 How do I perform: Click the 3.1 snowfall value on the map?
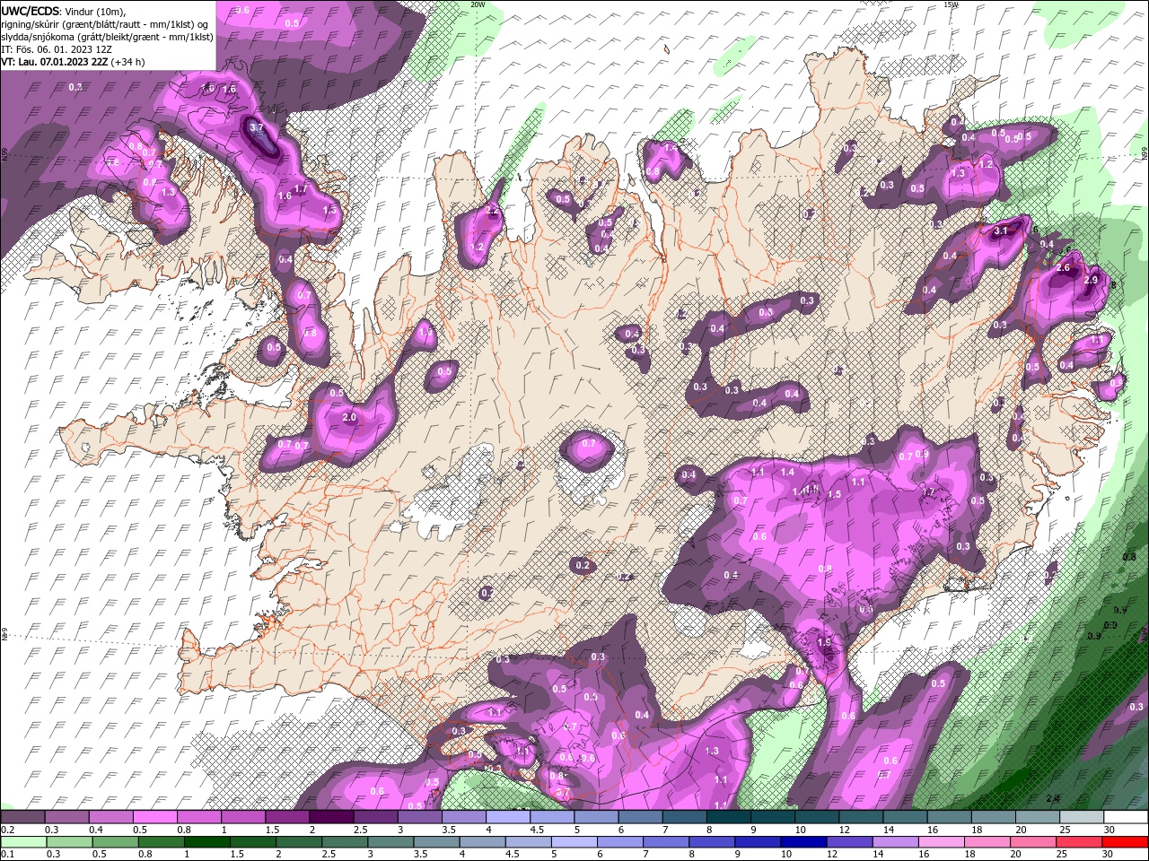(1002, 230)
